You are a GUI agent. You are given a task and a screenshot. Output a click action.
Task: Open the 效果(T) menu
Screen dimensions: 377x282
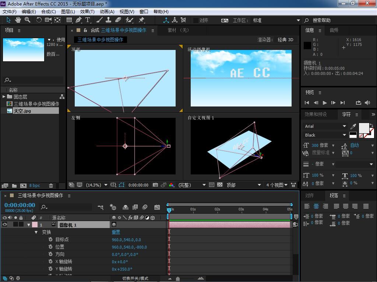tap(87, 11)
